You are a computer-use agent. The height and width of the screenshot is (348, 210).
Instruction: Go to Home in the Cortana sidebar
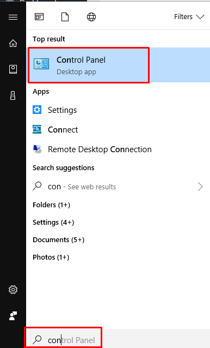tap(13, 43)
